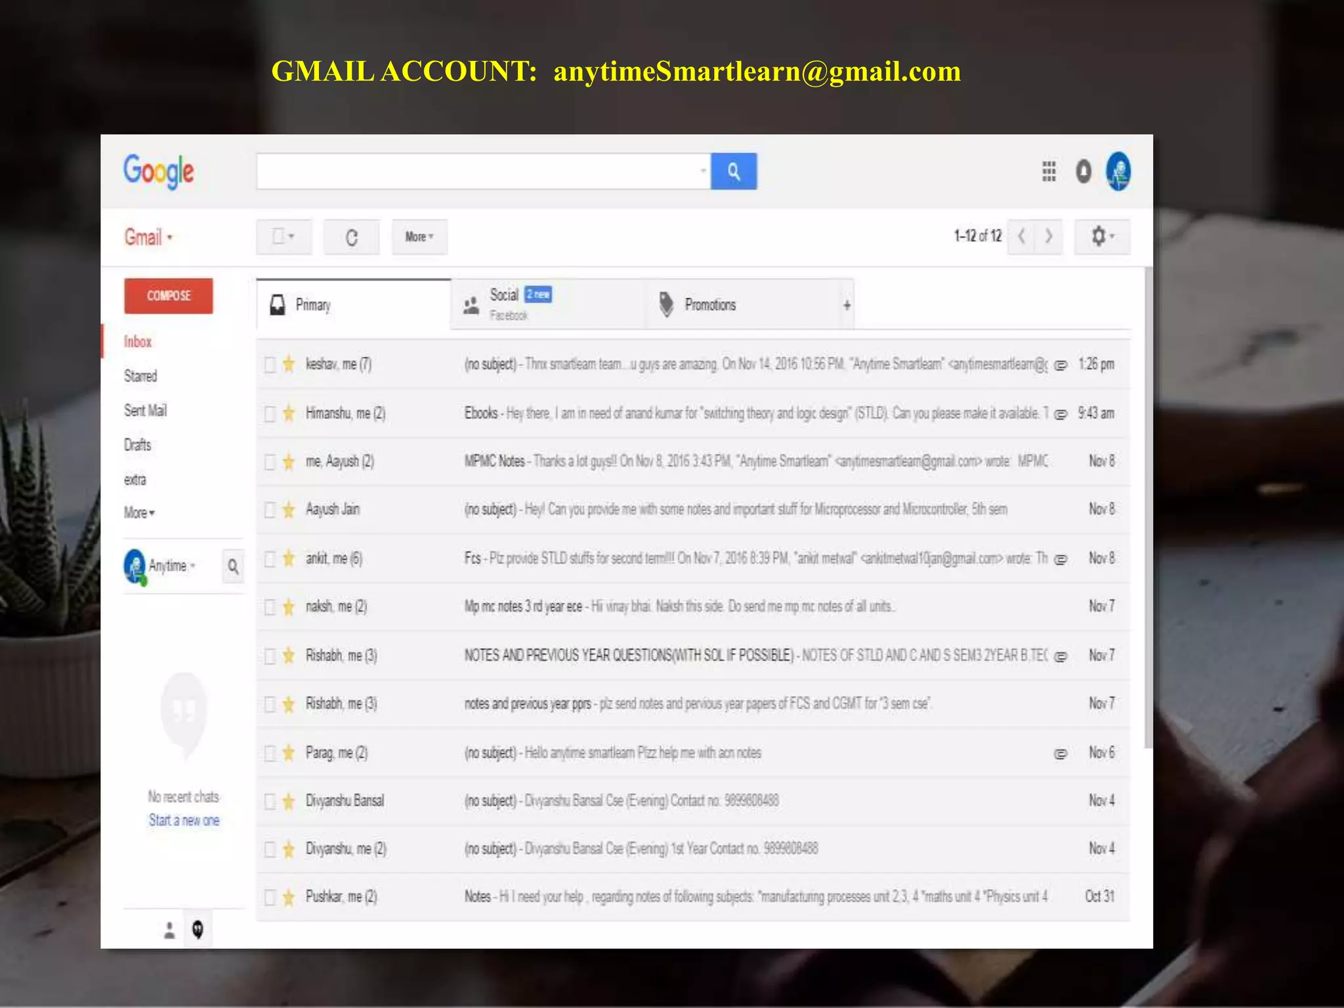This screenshot has height=1008, width=1344.
Task: Click Start a new one chat link
Action: pos(184,820)
